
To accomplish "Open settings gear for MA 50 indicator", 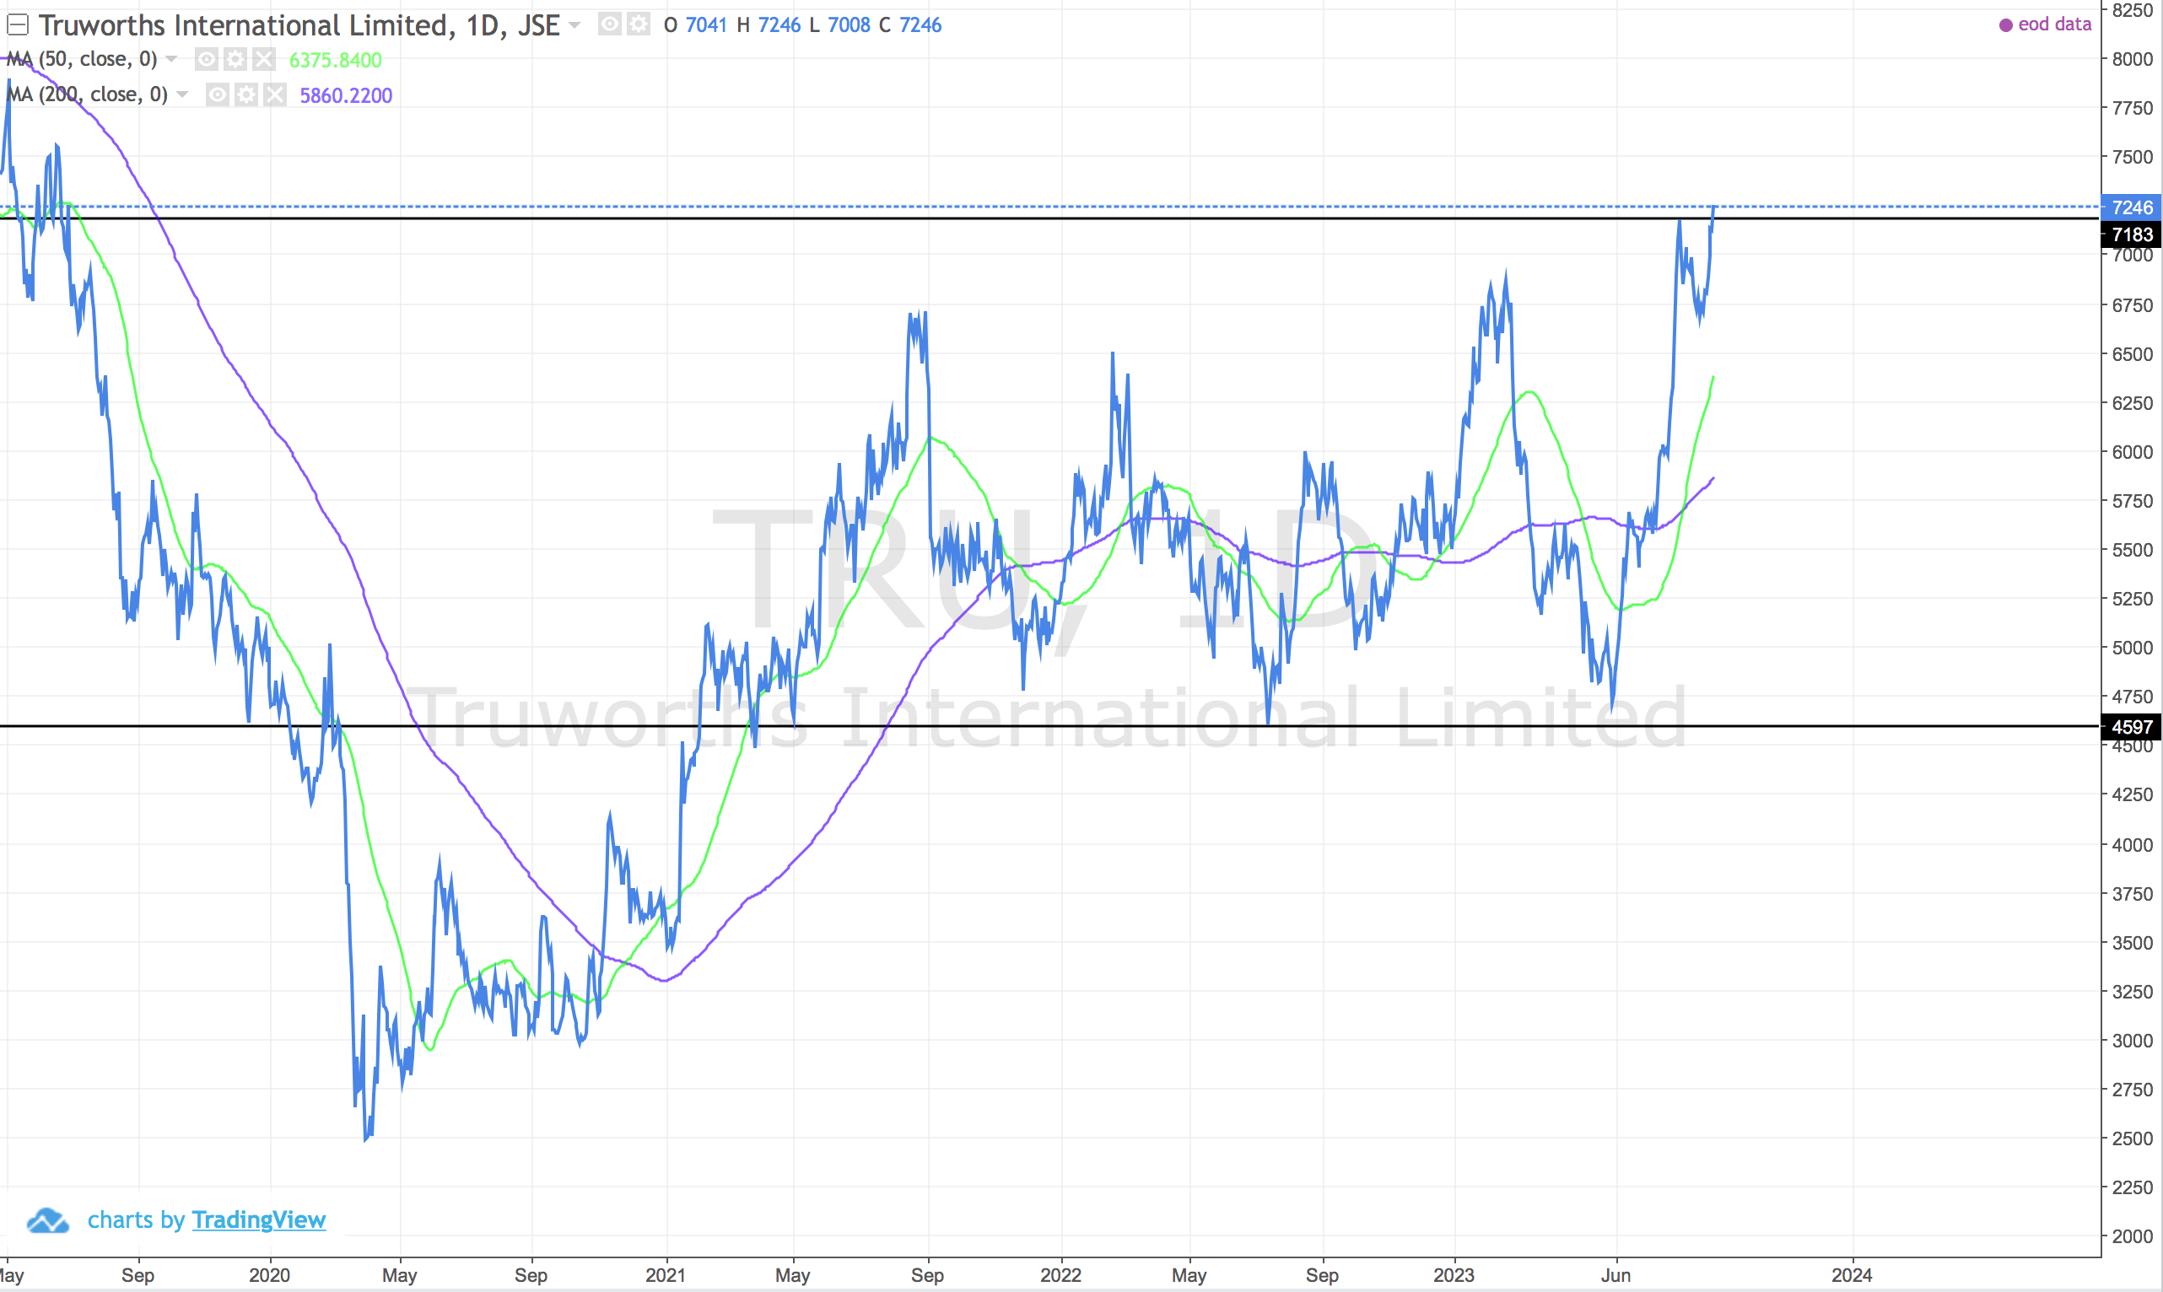I will point(235,59).
